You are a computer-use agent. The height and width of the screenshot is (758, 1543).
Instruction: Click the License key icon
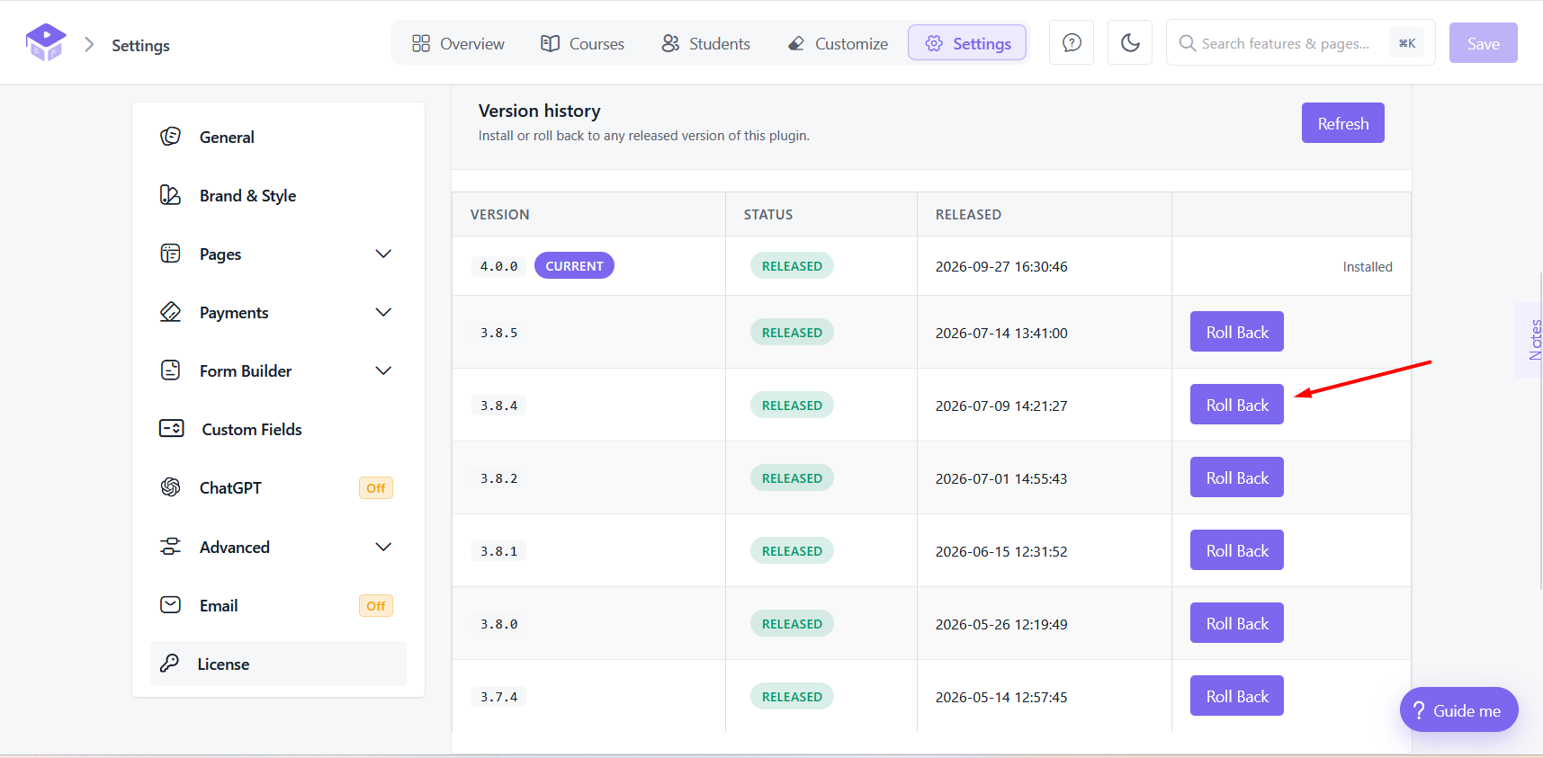tap(169, 664)
